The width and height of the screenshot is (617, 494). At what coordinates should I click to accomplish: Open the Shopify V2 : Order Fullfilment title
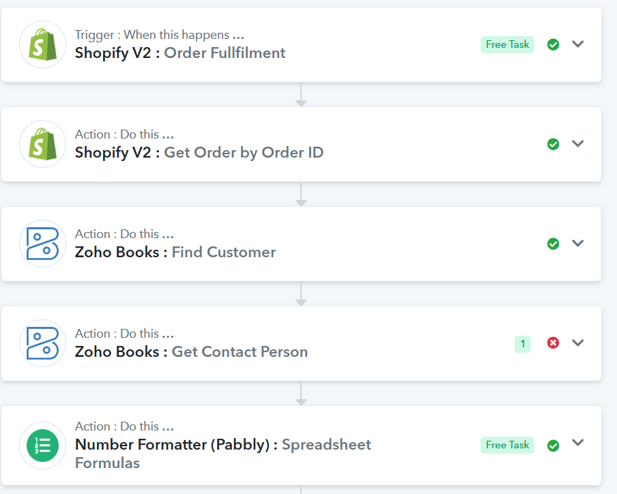(x=180, y=53)
